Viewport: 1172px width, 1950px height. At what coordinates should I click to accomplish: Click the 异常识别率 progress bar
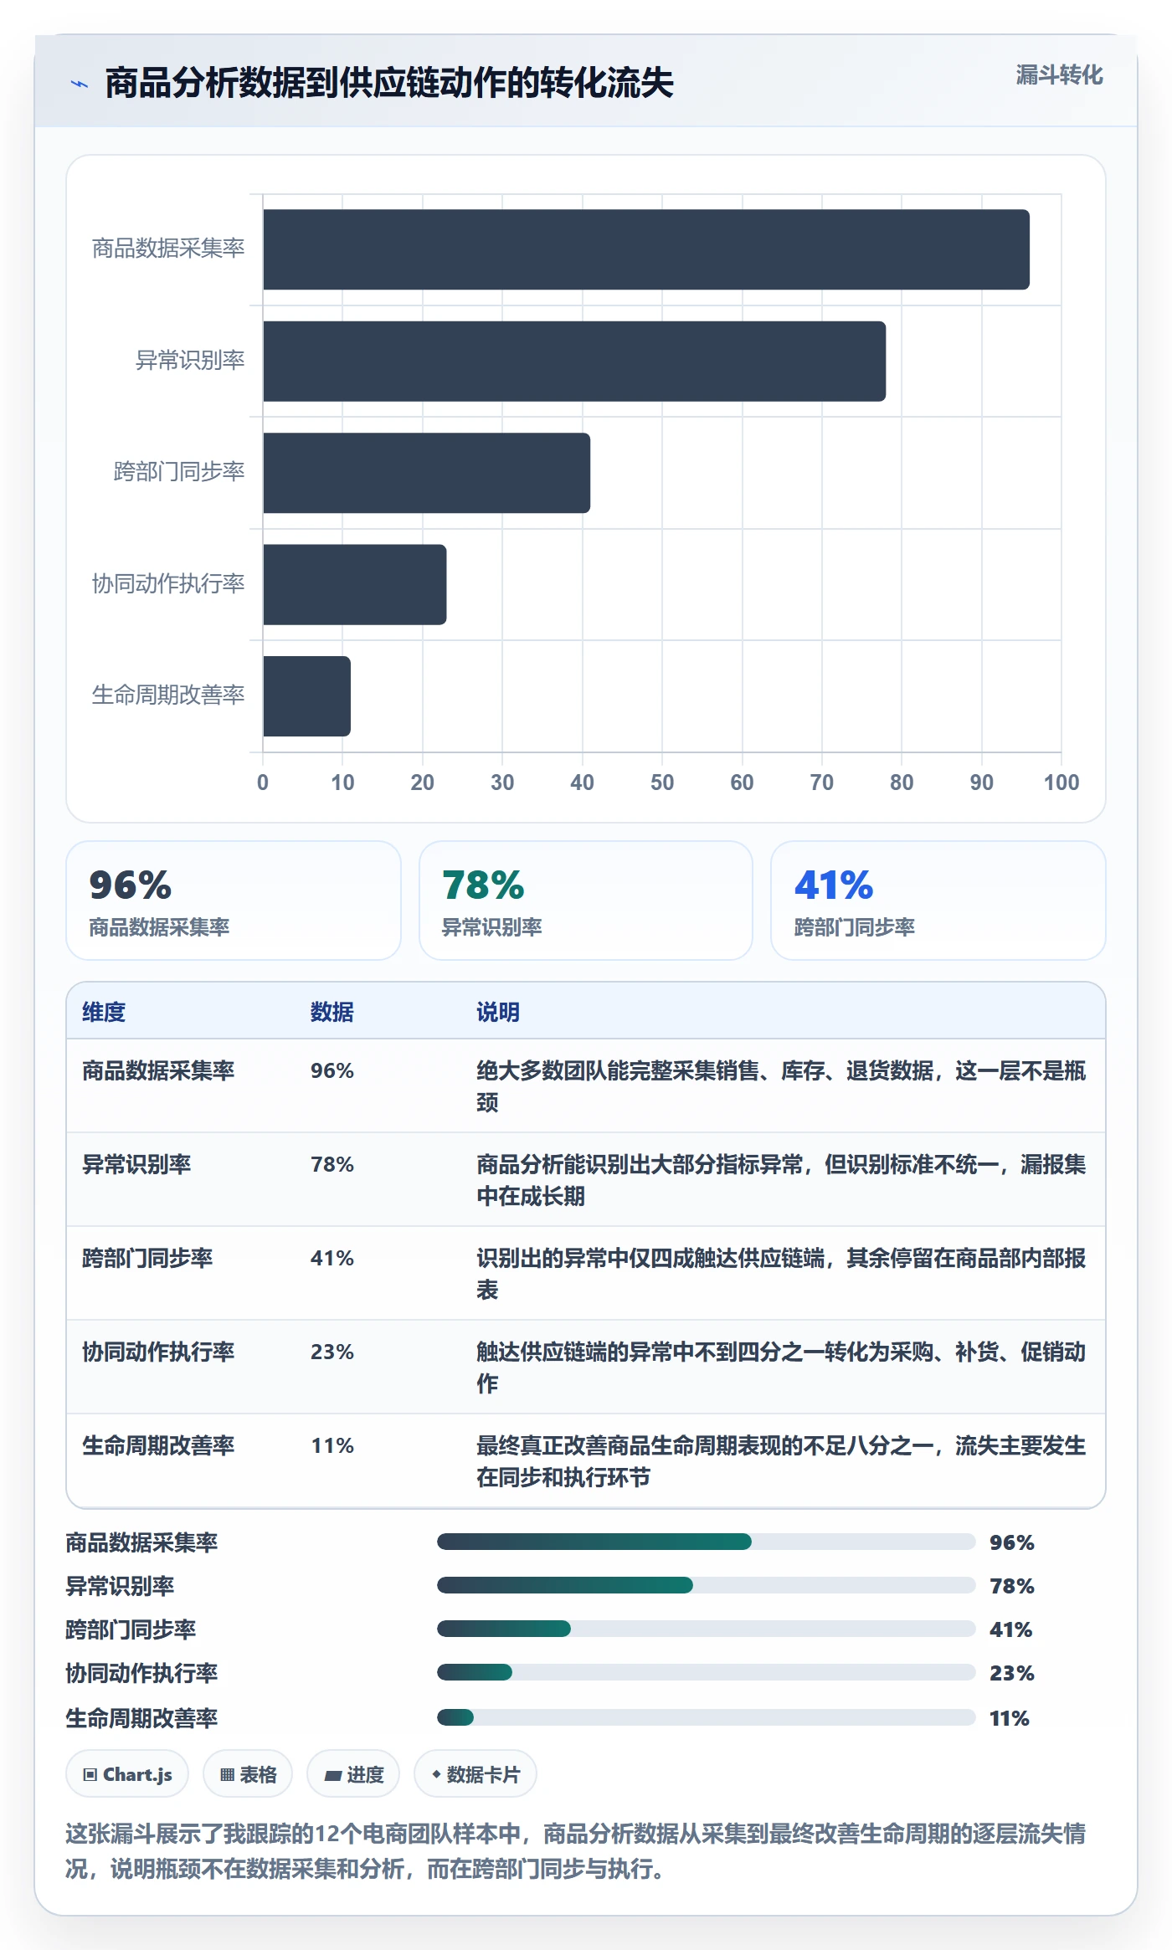(x=707, y=1585)
